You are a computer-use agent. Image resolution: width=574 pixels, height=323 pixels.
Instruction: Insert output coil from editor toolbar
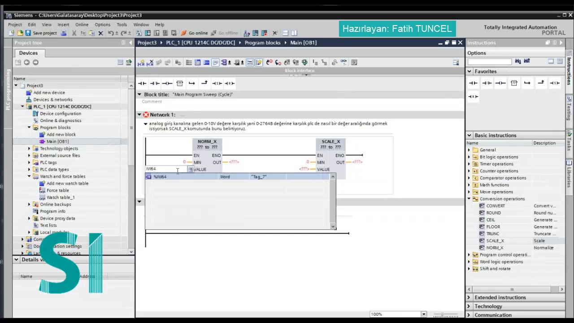point(167,83)
